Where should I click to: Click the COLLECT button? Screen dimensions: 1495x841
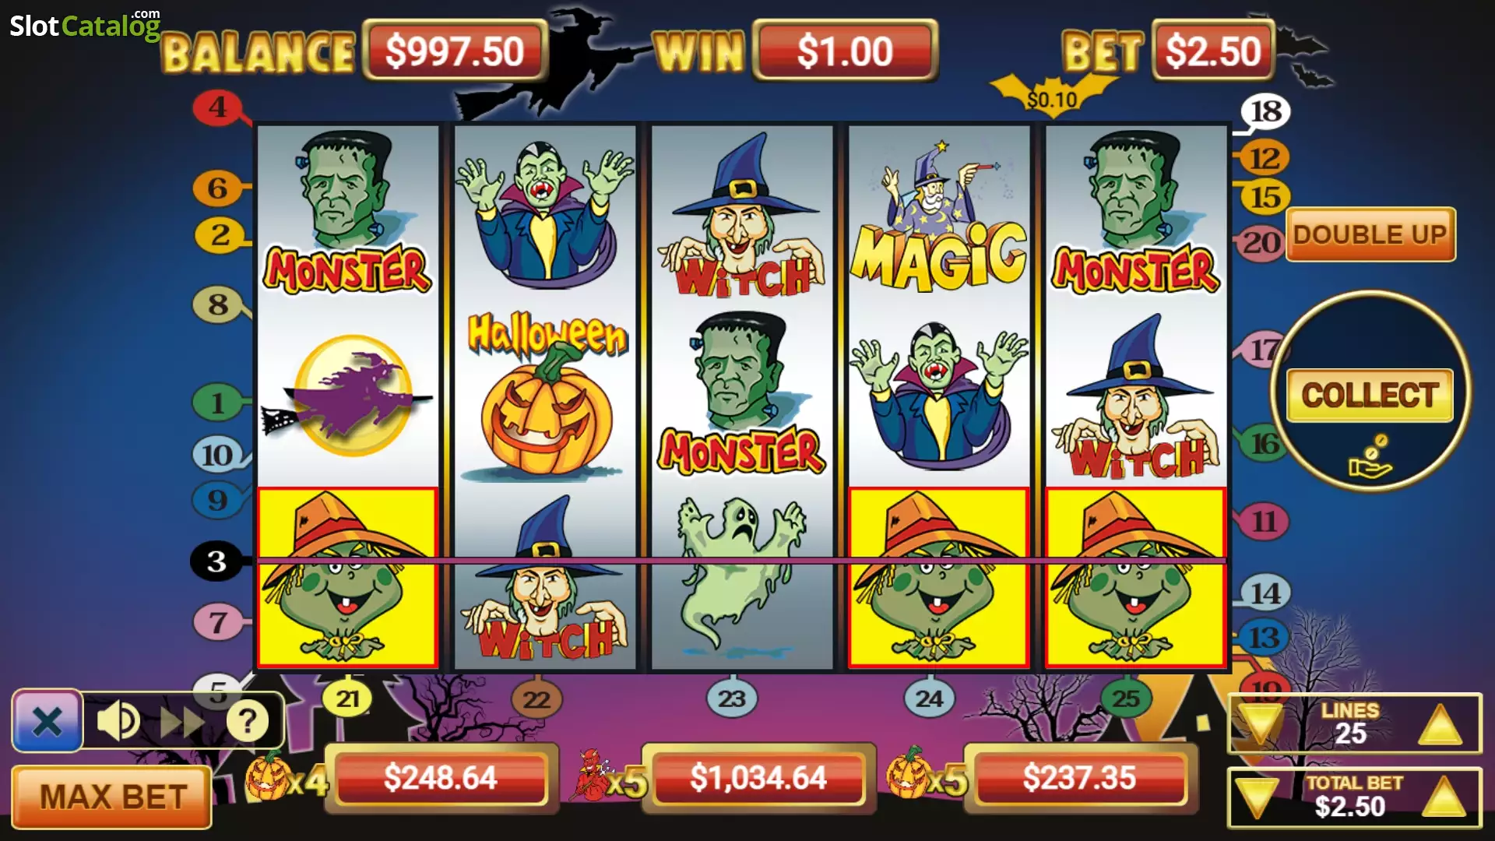coord(1370,395)
